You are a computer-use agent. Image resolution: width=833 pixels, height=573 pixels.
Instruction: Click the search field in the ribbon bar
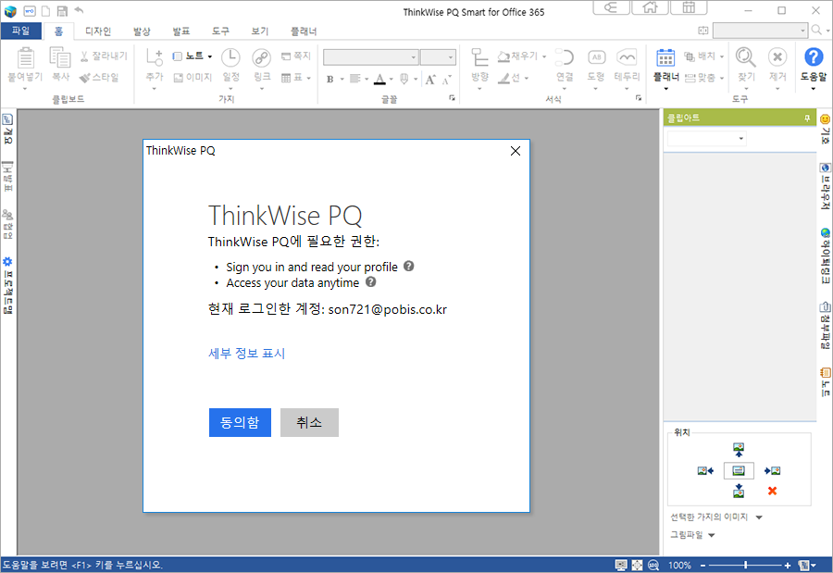click(x=760, y=31)
